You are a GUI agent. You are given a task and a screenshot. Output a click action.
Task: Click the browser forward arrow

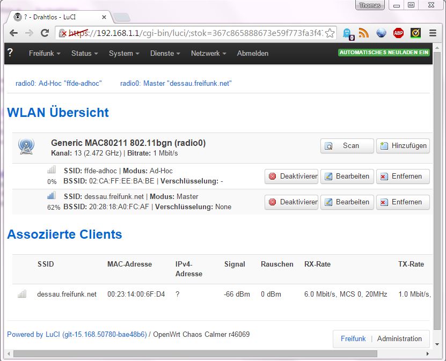[x=29, y=33]
